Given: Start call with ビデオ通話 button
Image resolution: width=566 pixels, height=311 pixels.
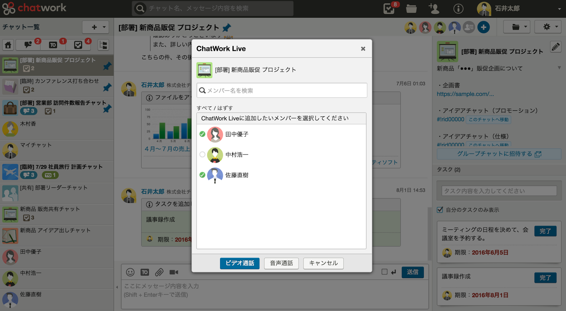Looking at the screenshot, I should [x=239, y=263].
